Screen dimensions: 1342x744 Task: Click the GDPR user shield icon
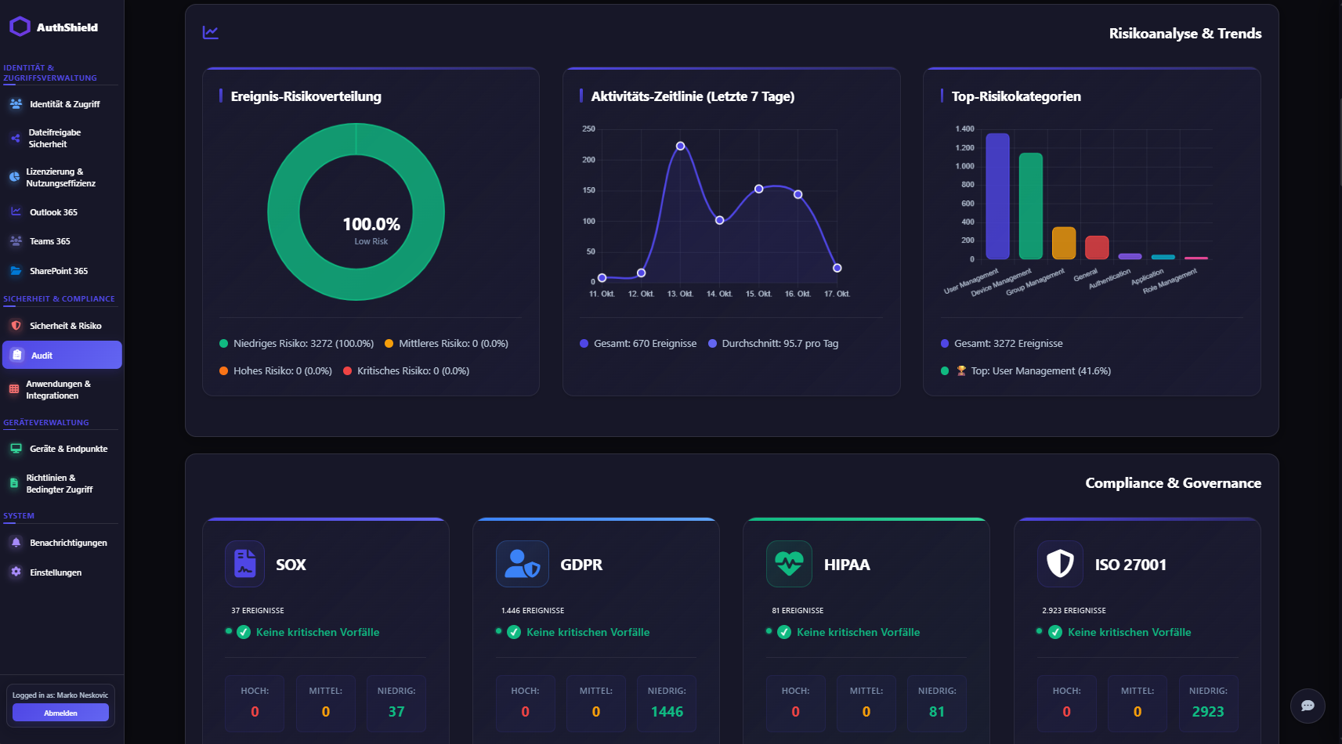click(522, 564)
